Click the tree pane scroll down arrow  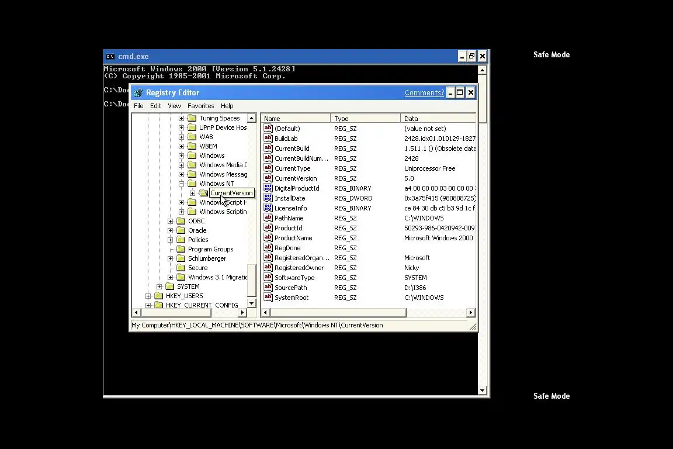252,303
